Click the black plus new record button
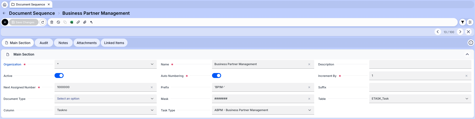 point(5,22)
